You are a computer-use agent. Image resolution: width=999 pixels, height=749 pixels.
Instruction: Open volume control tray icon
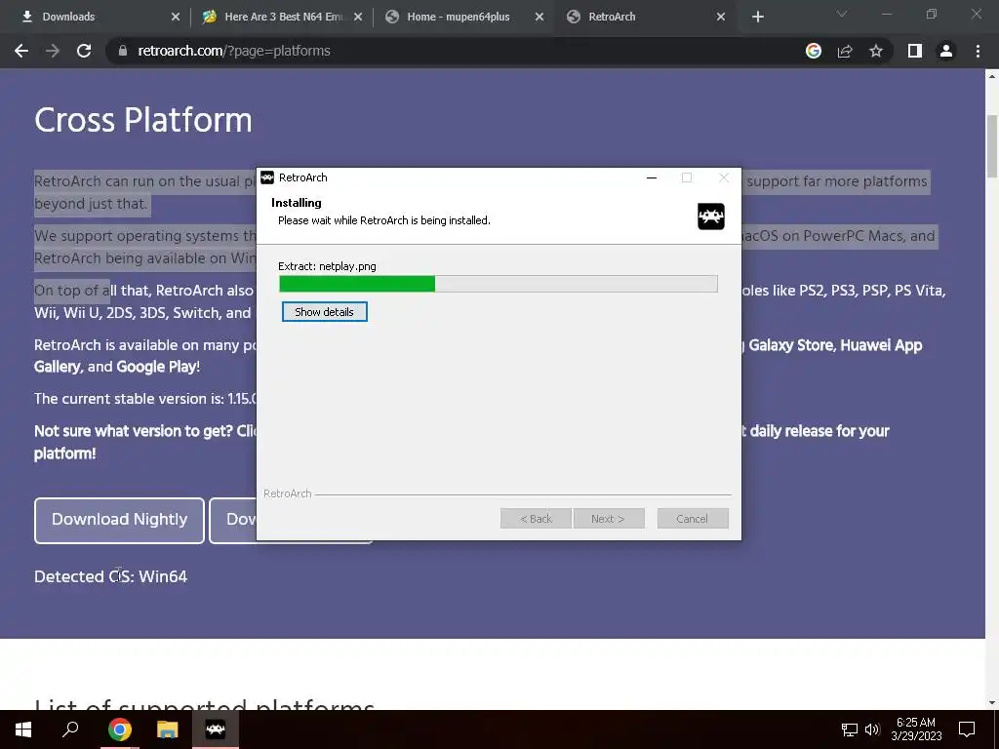click(x=872, y=729)
